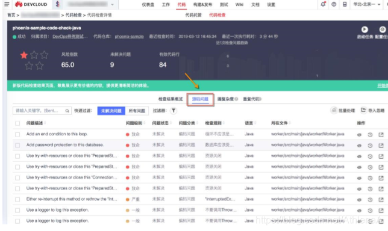Tick the select-all checkbox in table header

pos(17,123)
